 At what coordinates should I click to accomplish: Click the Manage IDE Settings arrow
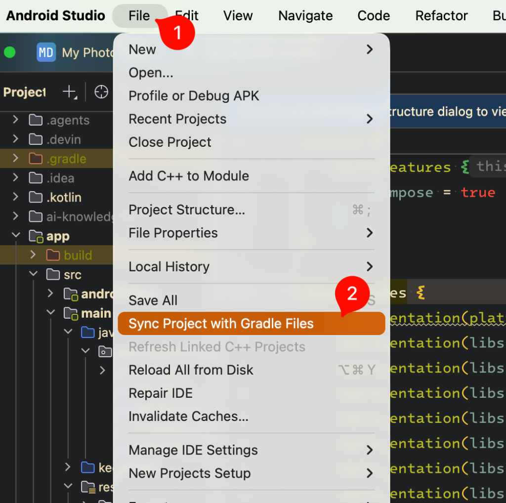coord(370,450)
